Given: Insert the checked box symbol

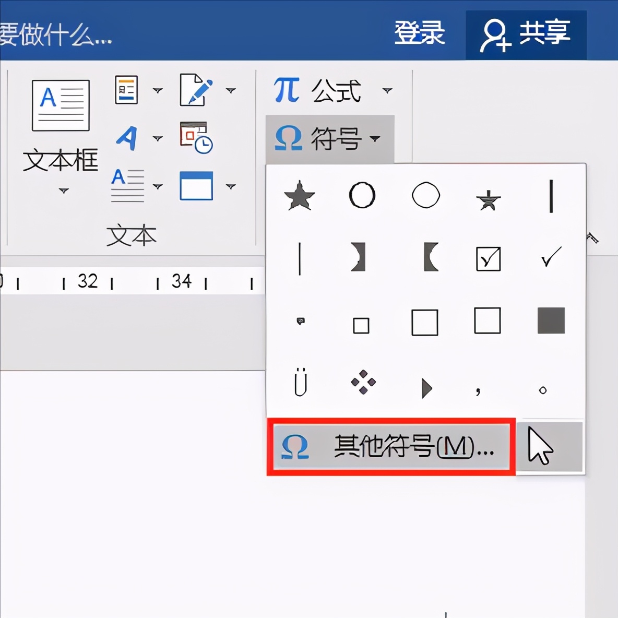Looking at the screenshot, I should [x=489, y=259].
